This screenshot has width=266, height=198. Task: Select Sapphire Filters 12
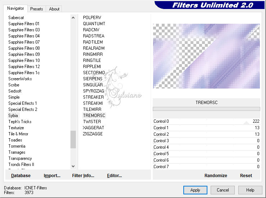click(x=24, y=67)
